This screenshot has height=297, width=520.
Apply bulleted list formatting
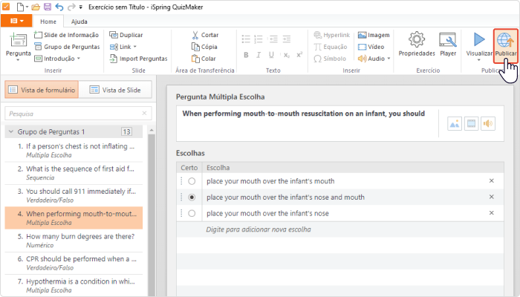pyautogui.click(x=246, y=39)
